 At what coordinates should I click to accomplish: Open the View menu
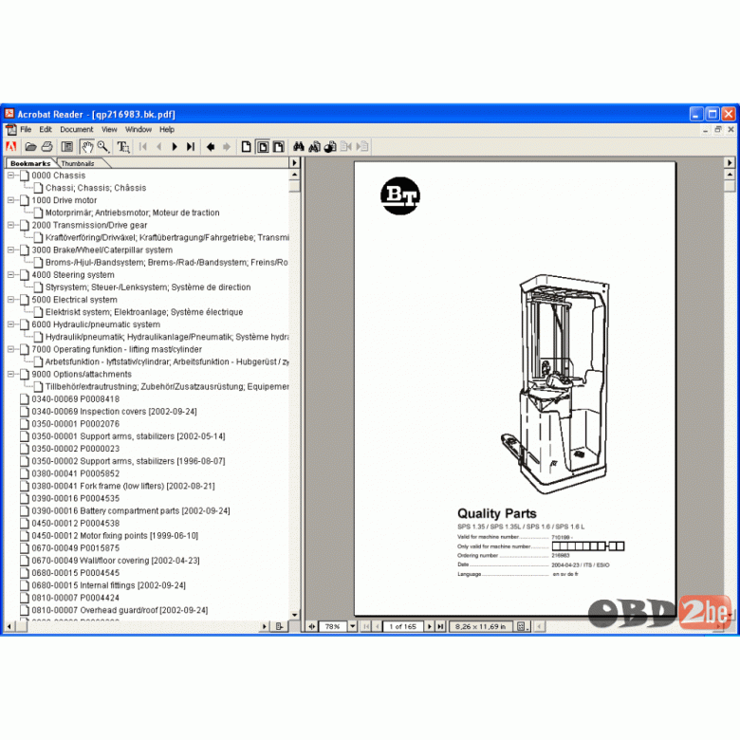pos(109,129)
